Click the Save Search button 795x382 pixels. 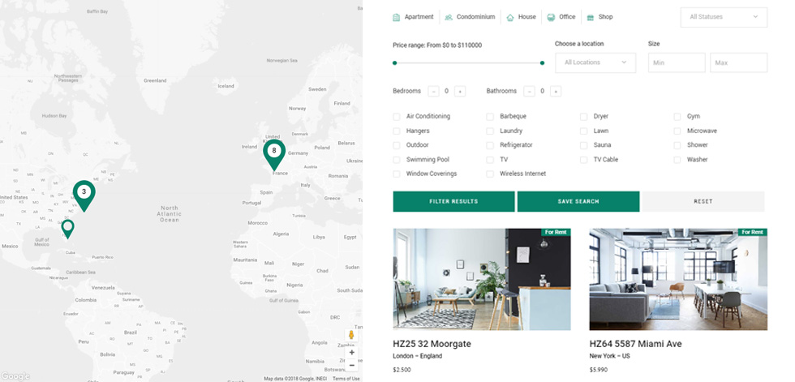coord(578,202)
